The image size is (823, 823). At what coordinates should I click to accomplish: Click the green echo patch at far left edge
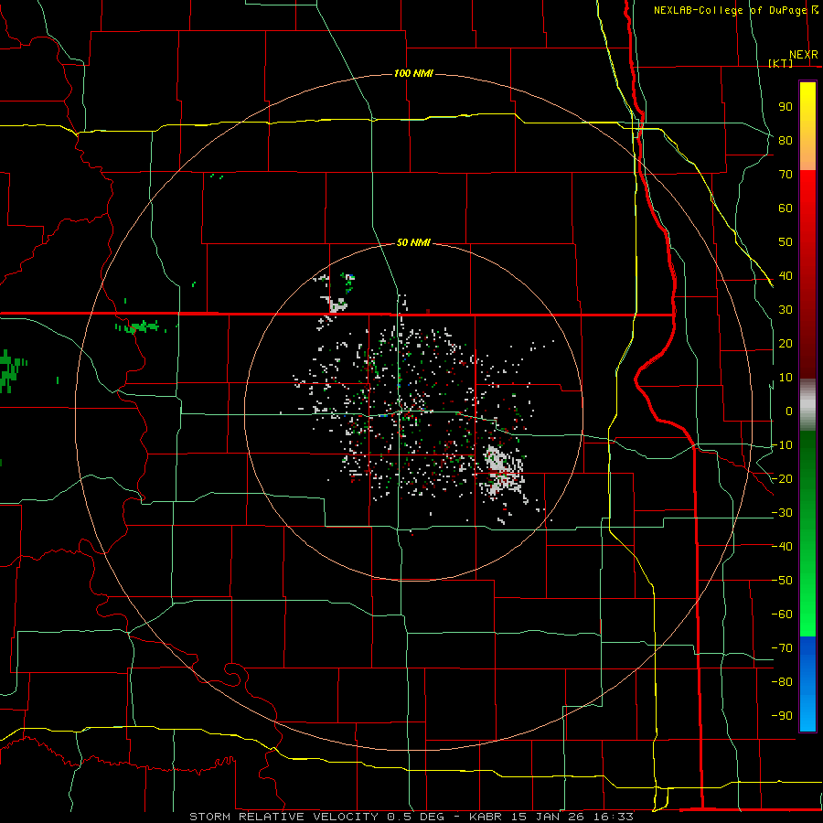tap(10, 370)
